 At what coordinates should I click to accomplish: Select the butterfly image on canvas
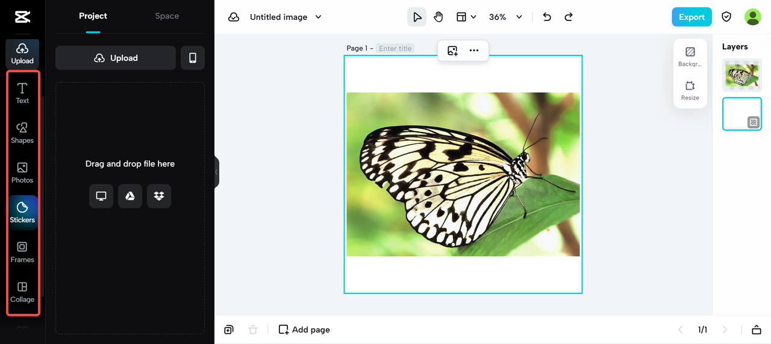pyautogui.click(x=463, y=174)
